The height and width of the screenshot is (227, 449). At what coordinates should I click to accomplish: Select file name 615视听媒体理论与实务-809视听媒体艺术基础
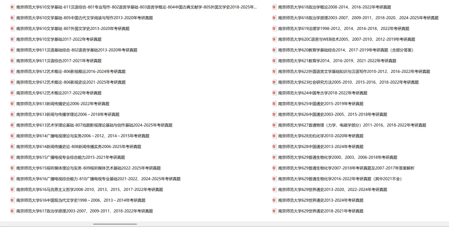click(x=89, y=168)
